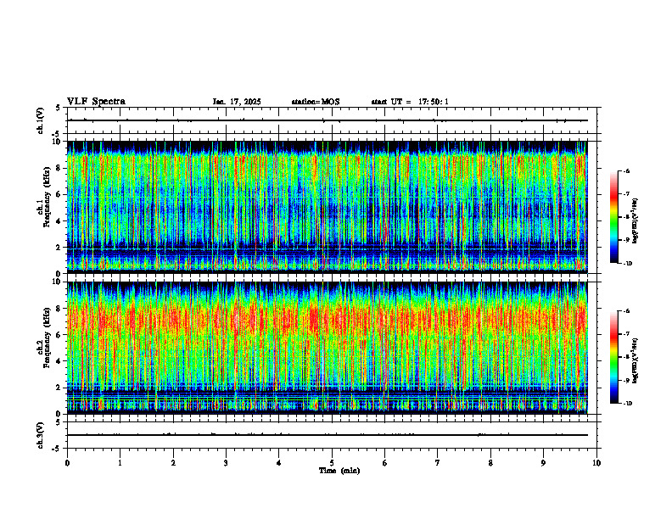The width and height of the screenshot is (672, 519).
Task: Click the ch.1 colorbar log(PSD) unit label
Action: pyautogui.click(x=636, y=221)
